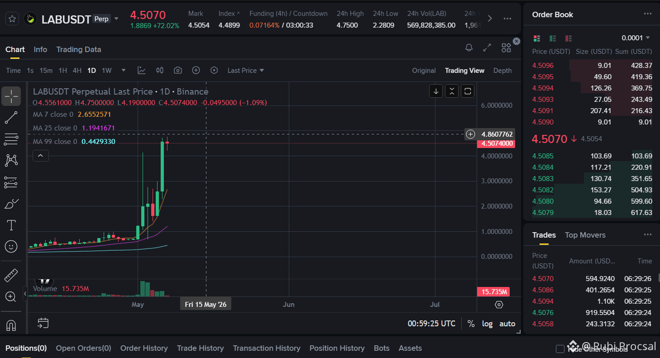The width and height of the screenshot is (660, 358).
Task: Toggle auto scale on price axis
Action: 507,324
